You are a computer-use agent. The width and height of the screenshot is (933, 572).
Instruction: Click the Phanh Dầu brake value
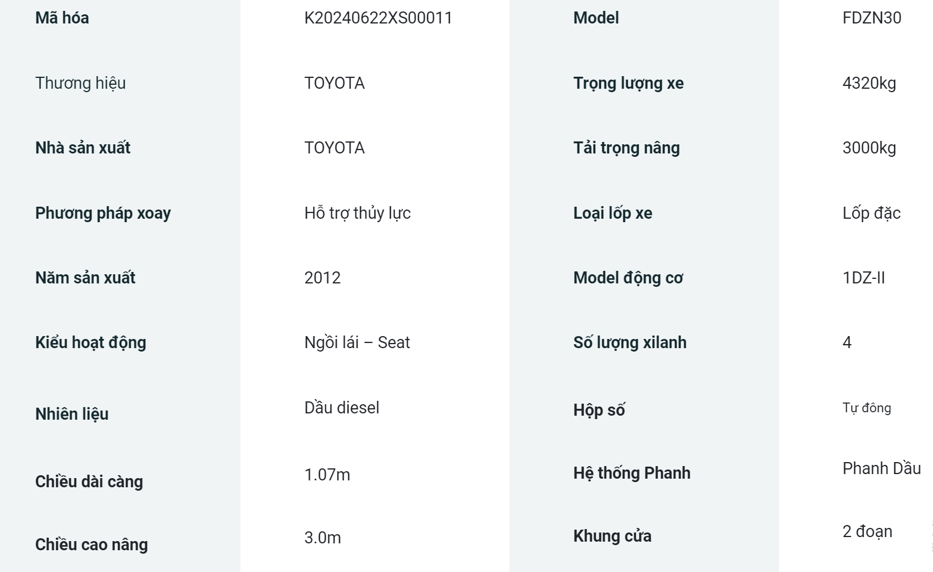coord(881,468)
